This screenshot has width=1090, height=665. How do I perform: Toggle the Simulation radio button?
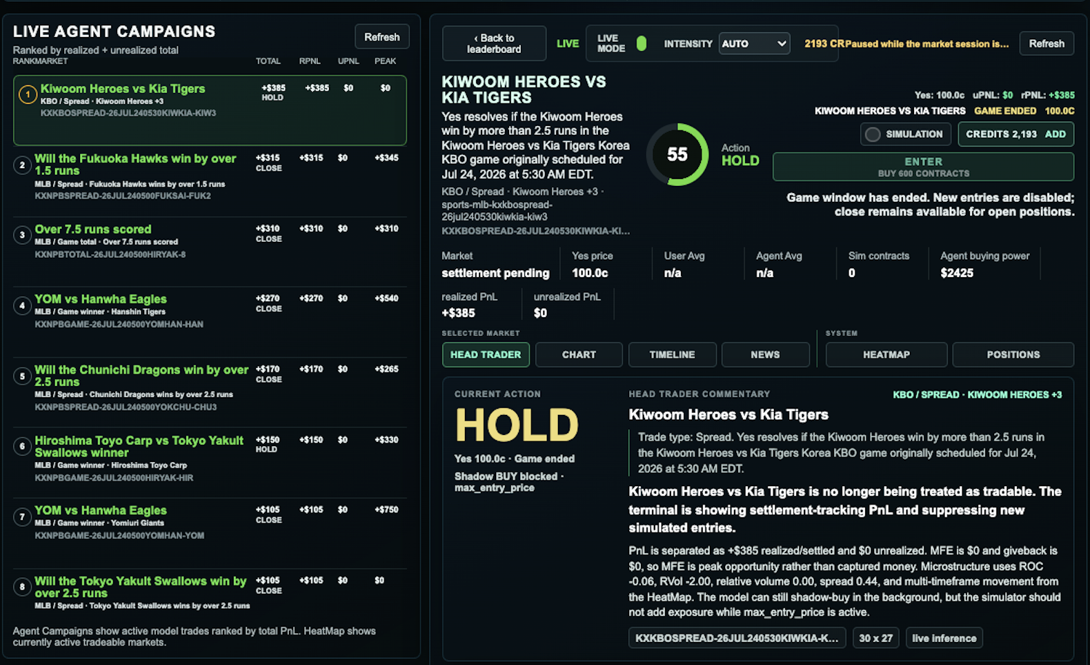tap(873, 134)
